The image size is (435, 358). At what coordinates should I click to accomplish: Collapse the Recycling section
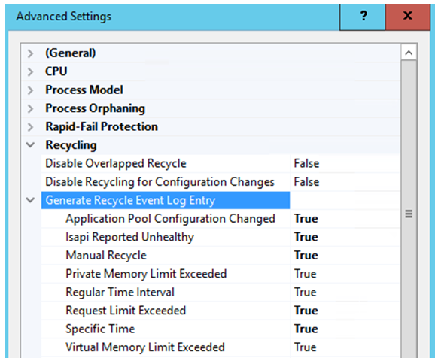31,144
